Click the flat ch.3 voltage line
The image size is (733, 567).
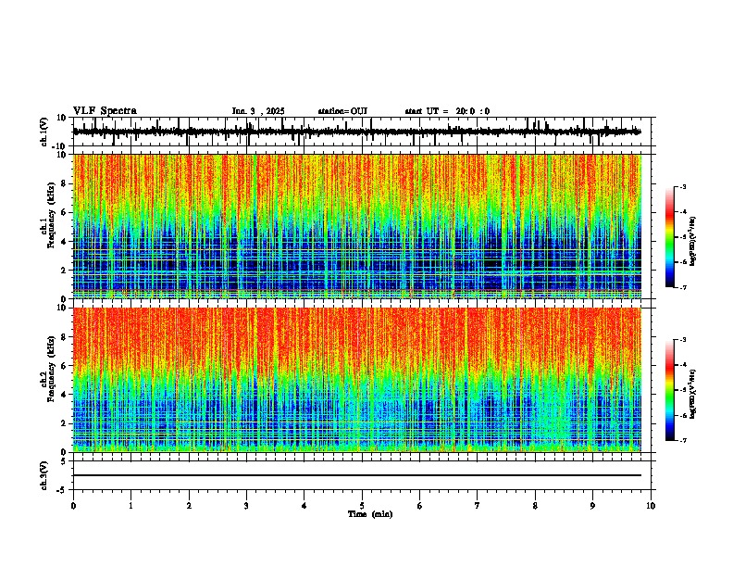pyautogui.click(x=357, y=475)
